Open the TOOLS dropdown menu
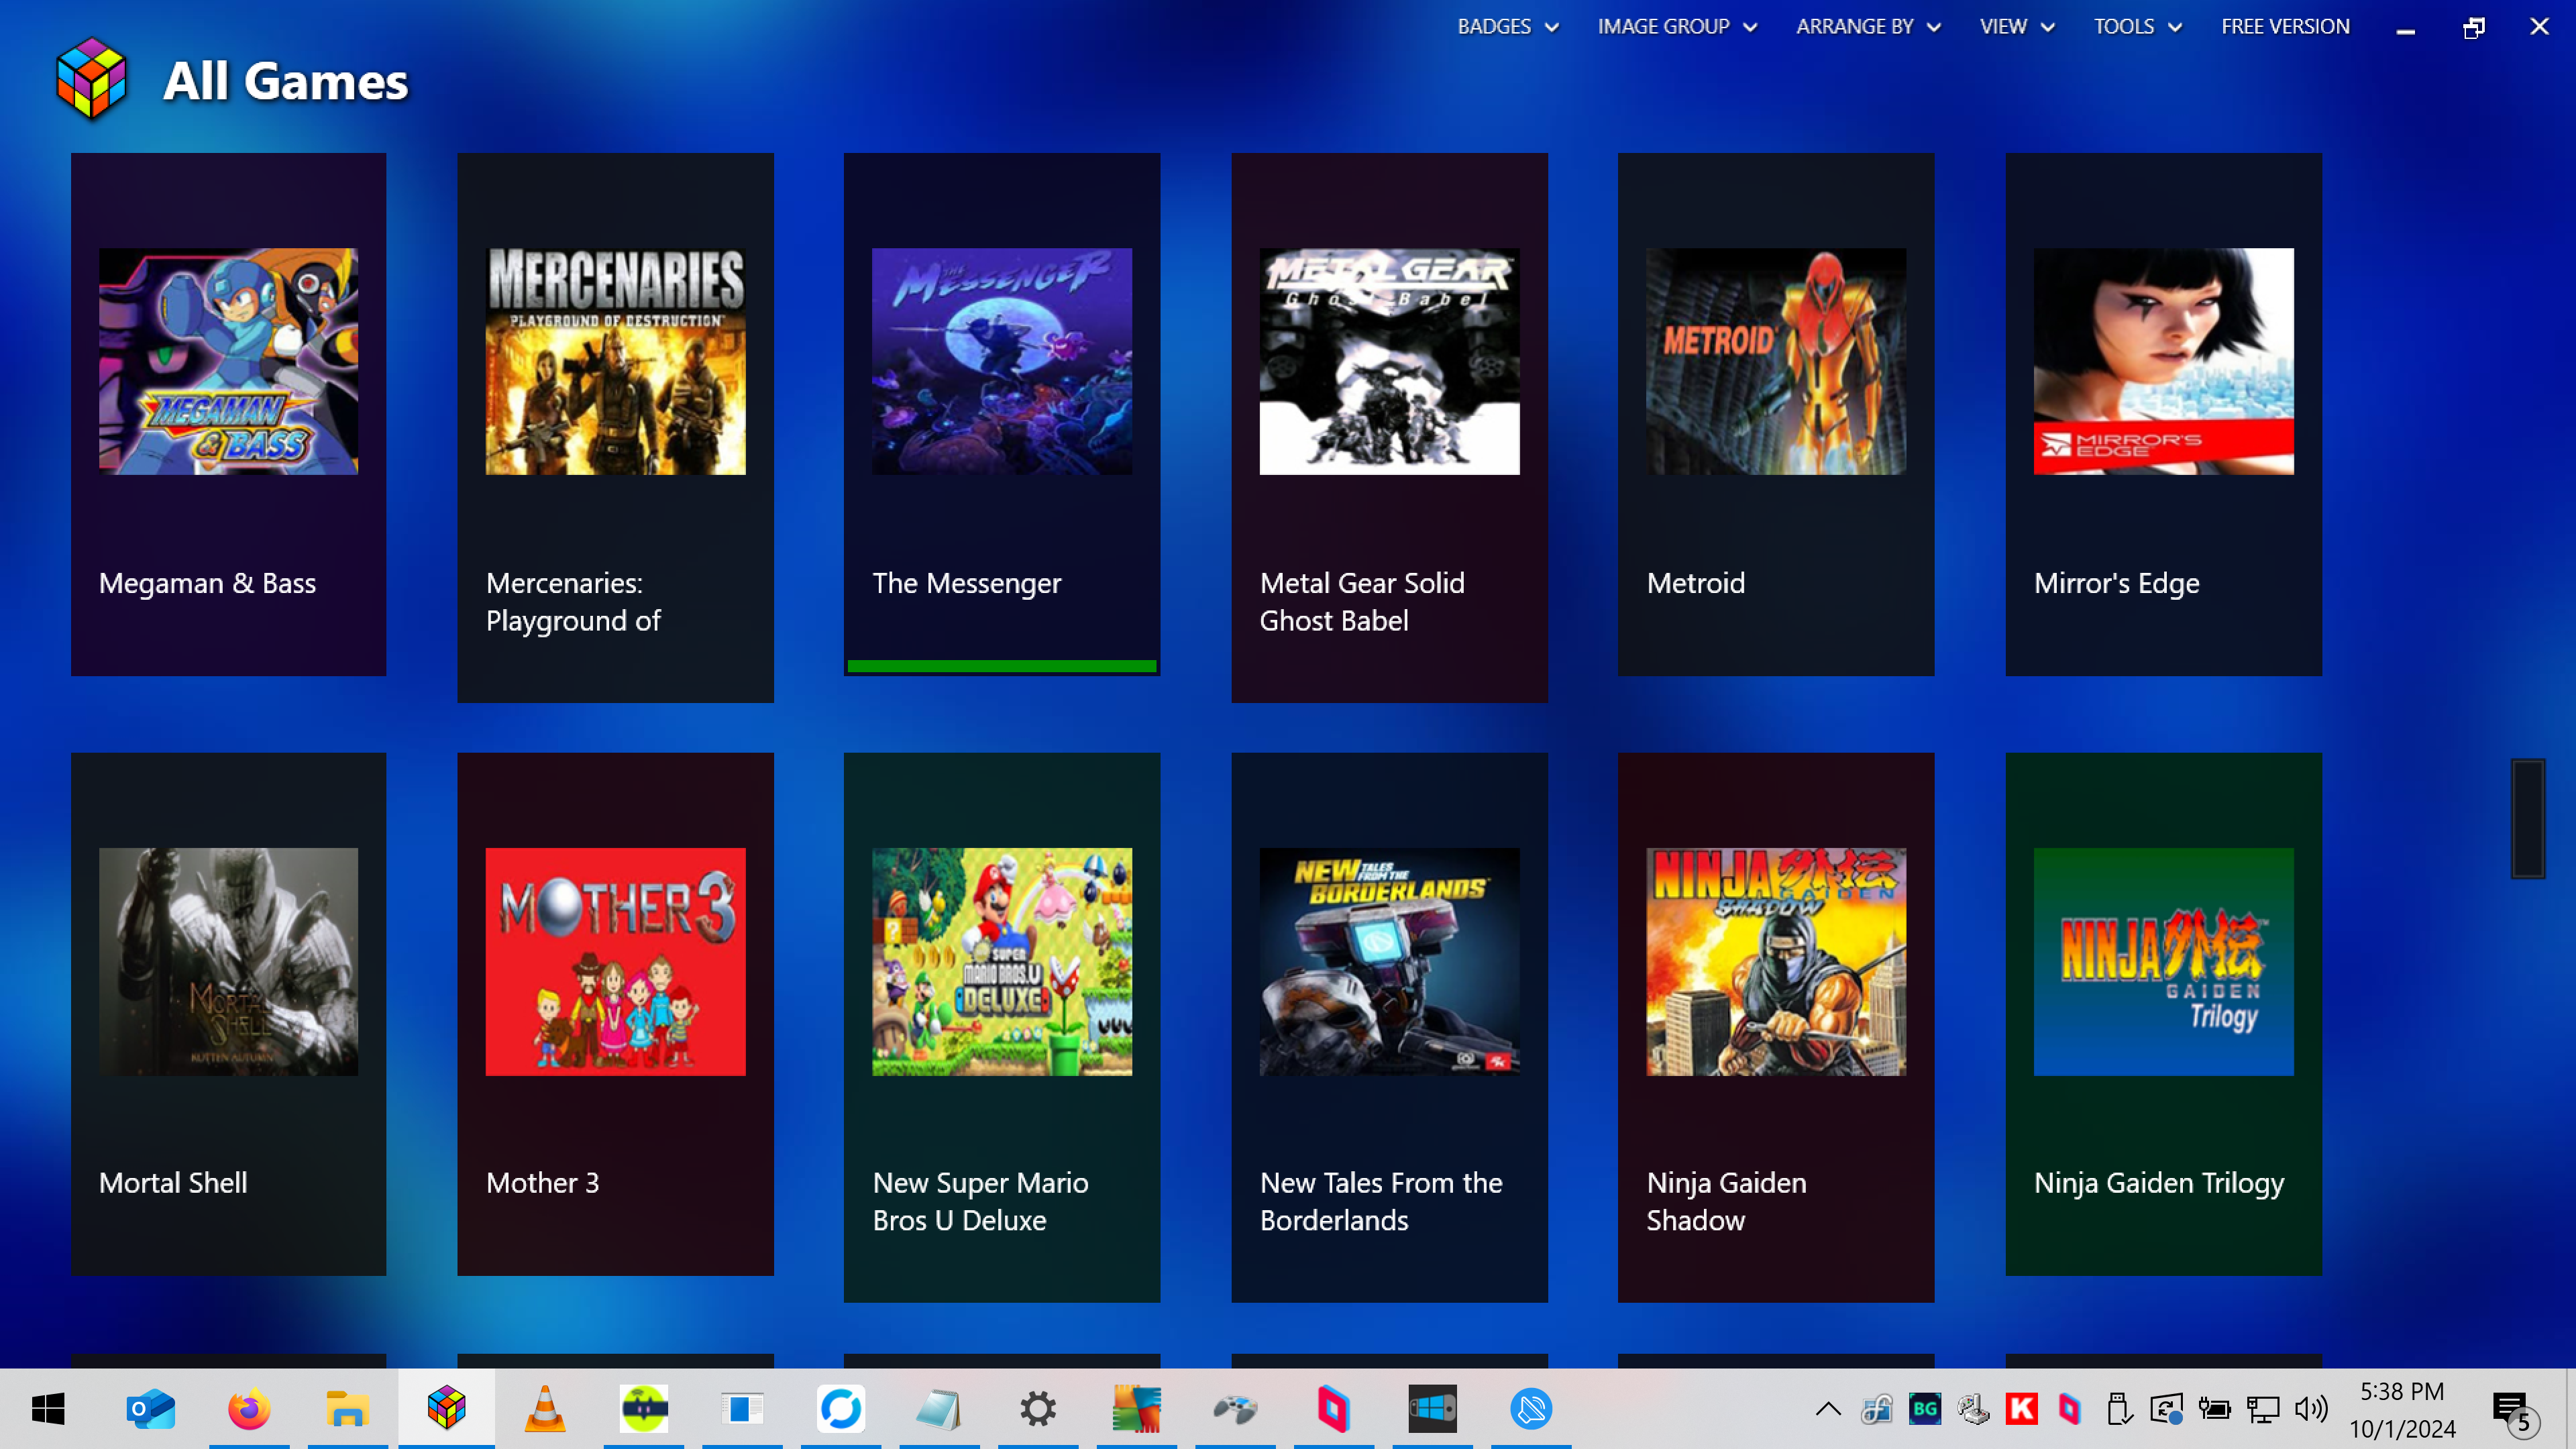This screenshot has height=1449, width=2576. pyautogui.click(x=2137, y=27)
